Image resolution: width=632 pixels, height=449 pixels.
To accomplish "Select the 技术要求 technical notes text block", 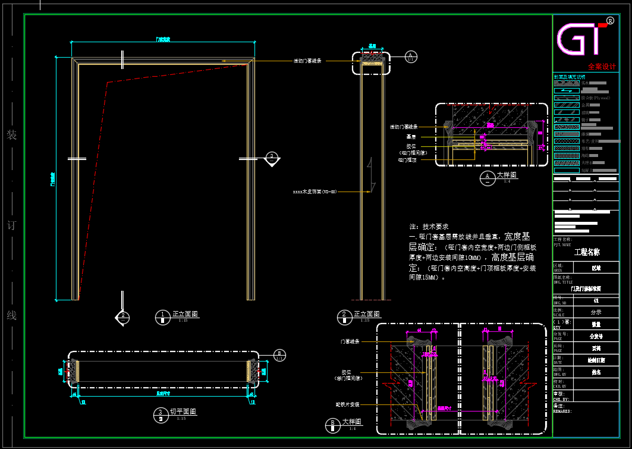I will [x=473, y=252].
